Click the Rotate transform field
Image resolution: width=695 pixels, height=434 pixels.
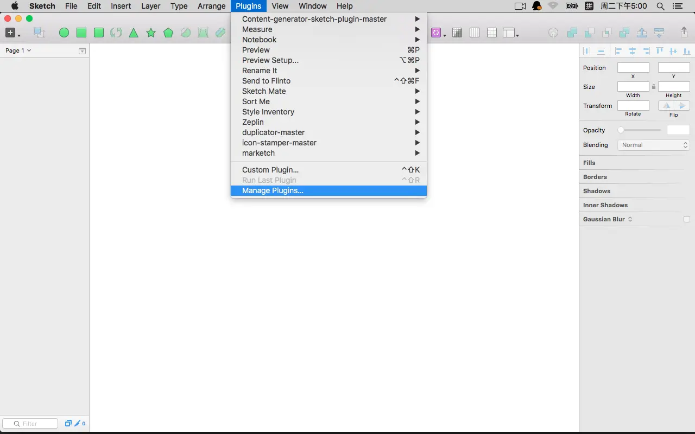[633, 106]
